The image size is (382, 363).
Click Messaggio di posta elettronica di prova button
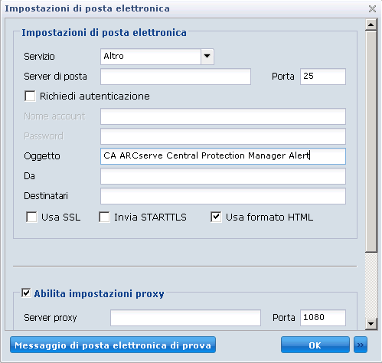point(113,345)
